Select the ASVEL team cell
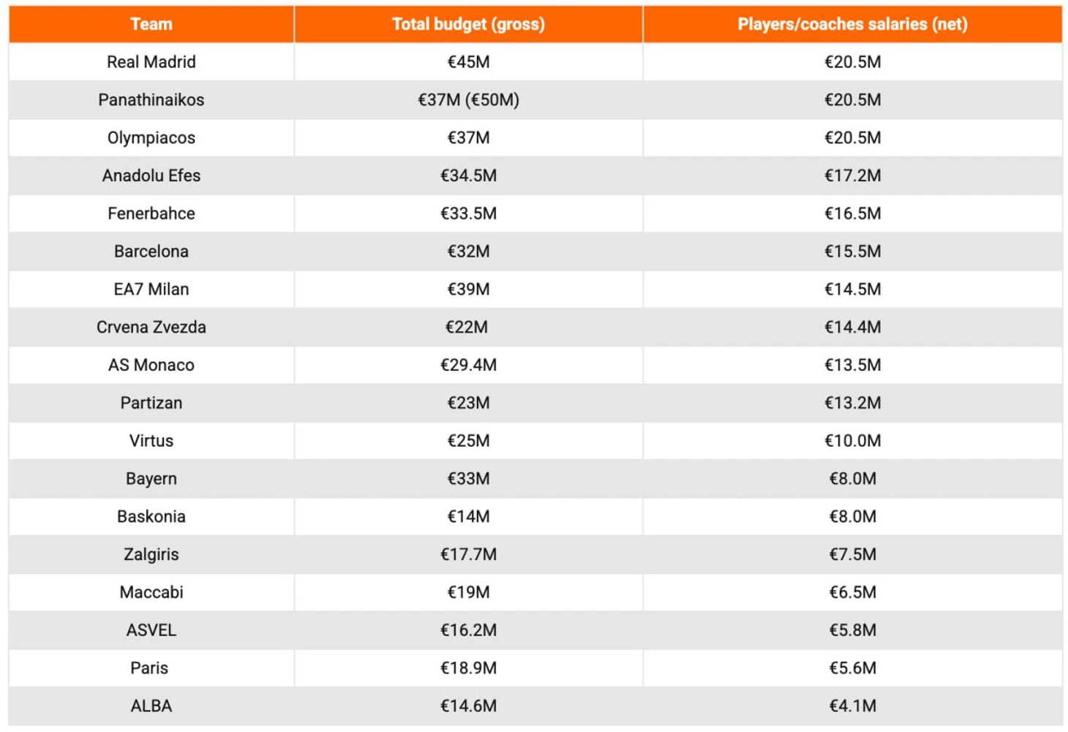 pos(151,630)
